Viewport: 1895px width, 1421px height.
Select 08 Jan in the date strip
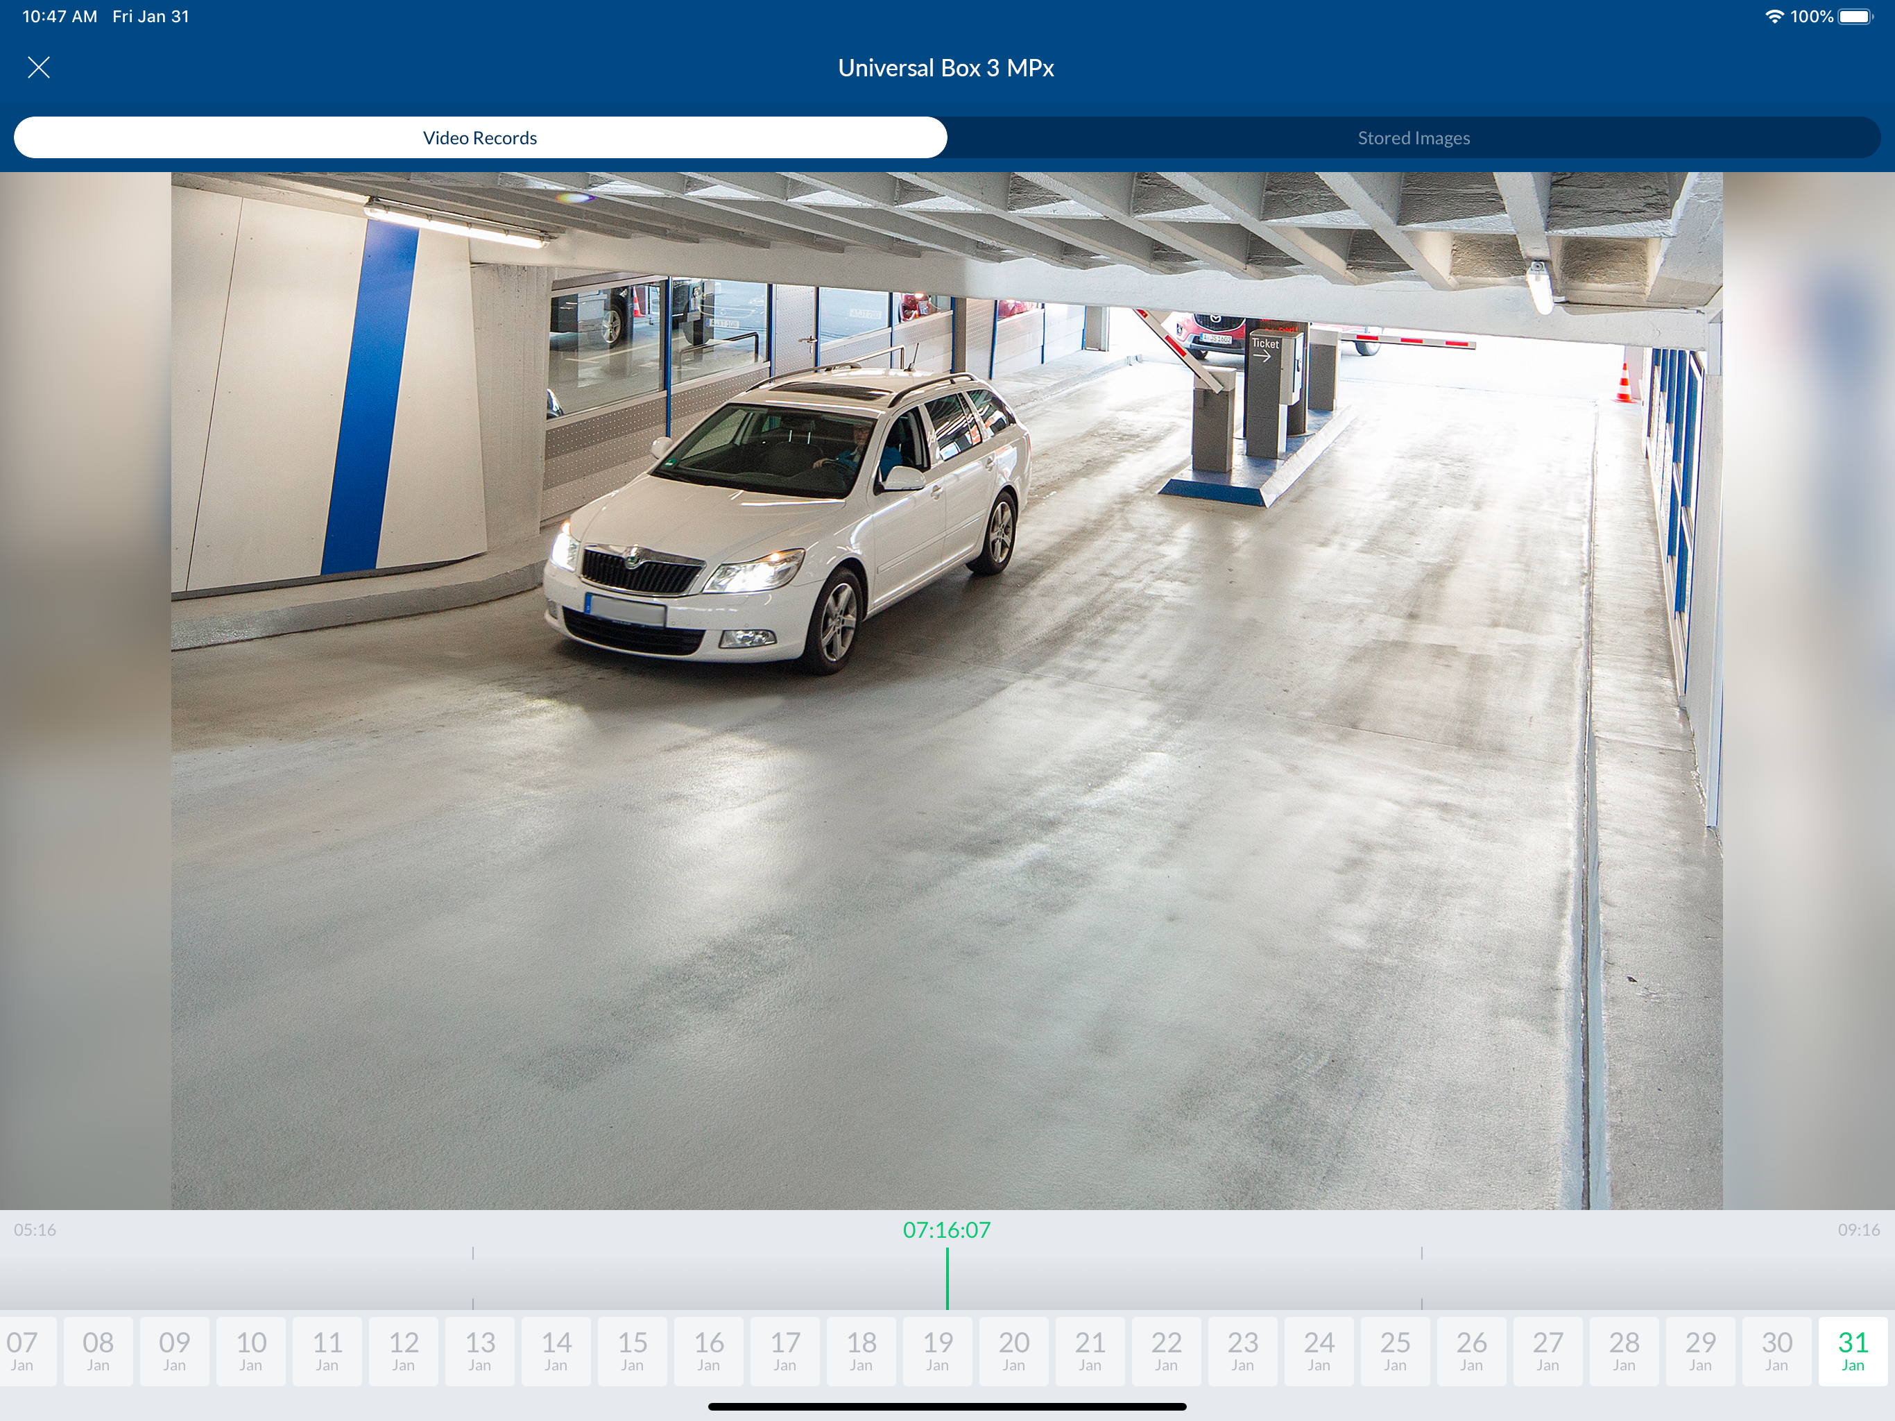tap(98, 1351)
